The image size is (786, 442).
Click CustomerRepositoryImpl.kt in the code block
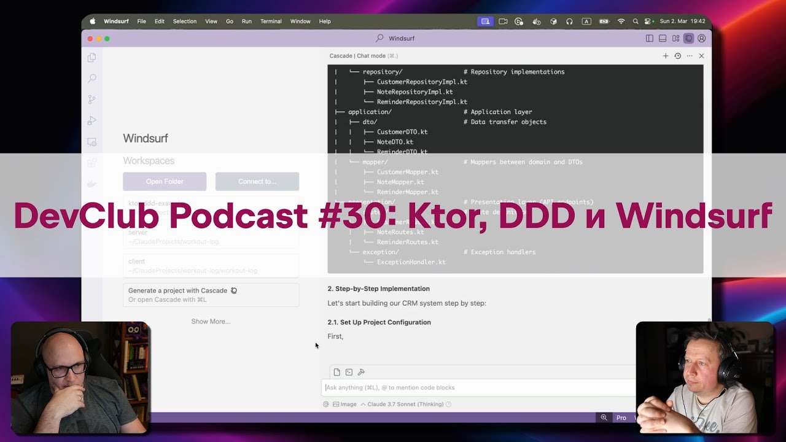[422, 82]
